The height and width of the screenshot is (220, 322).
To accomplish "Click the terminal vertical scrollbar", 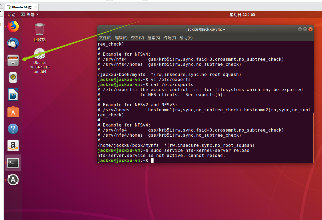I will point(313,138).
